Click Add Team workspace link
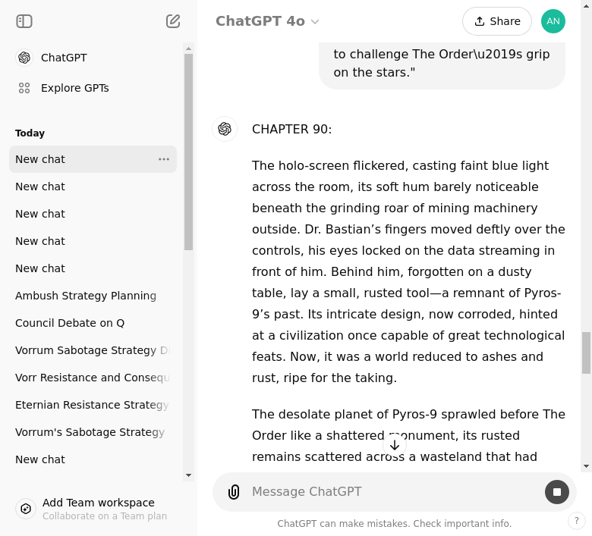This screenshot has height=536, width=592. [99, 503]
